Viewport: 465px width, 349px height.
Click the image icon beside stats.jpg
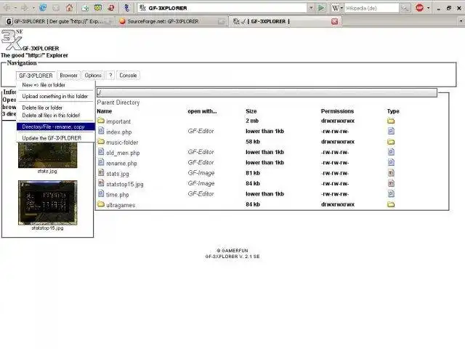click(x=101, y=172)
